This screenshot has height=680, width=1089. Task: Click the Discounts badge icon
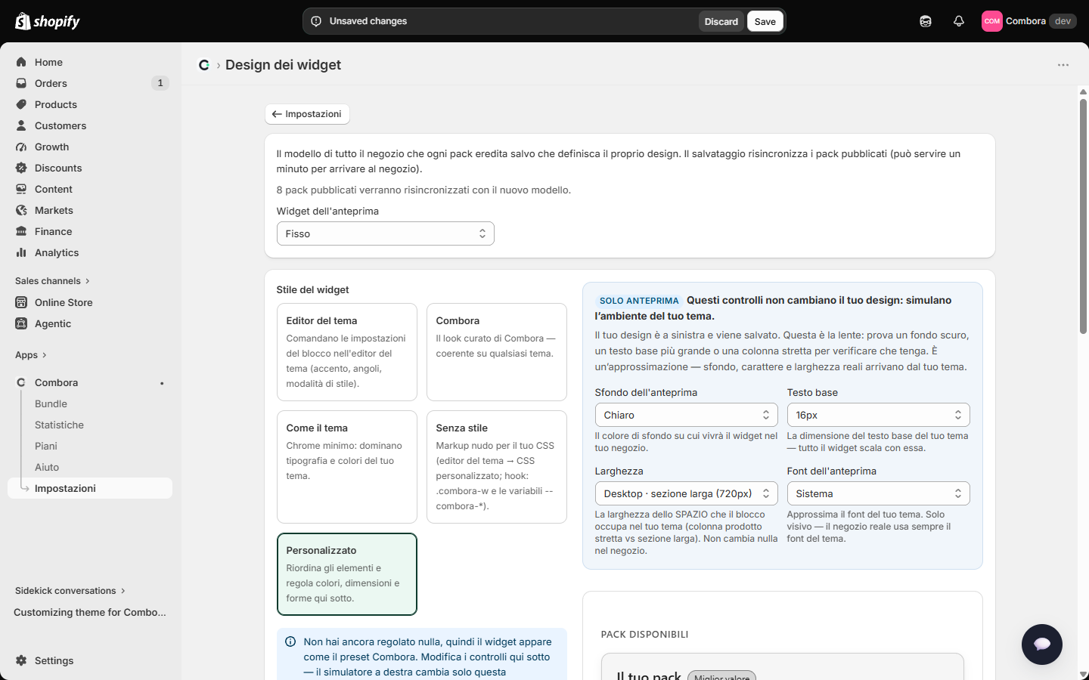click(x=21, y=168)
